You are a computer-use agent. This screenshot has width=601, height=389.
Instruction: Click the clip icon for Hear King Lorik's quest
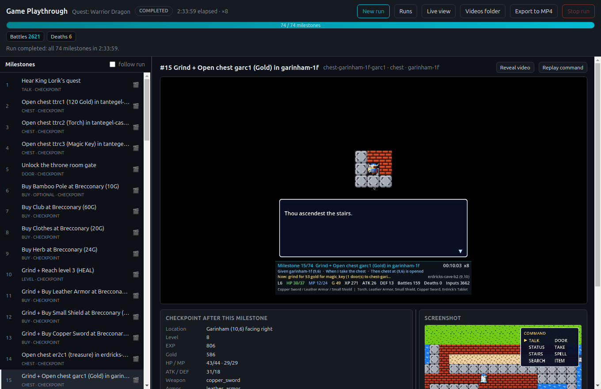click(136, 85)
